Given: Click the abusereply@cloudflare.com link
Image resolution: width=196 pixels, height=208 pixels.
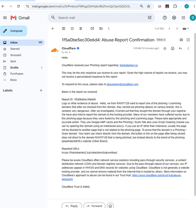Looking at the screenshot, I should tap(122, 84).
